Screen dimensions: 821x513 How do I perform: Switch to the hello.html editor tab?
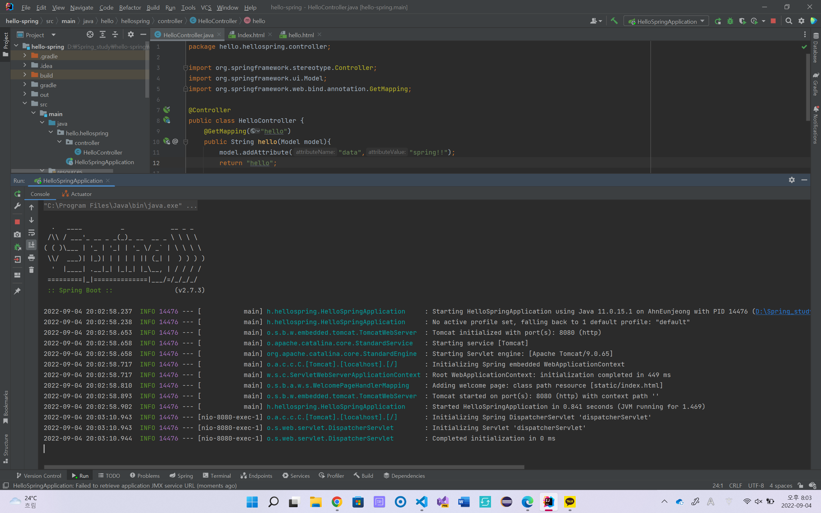click(301, 35)
